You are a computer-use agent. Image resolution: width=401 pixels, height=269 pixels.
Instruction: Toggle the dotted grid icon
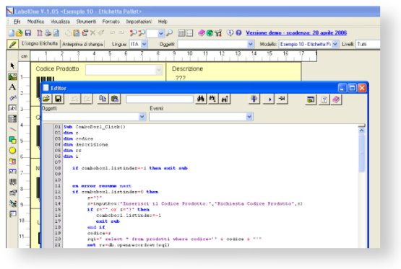pos(189,33)
